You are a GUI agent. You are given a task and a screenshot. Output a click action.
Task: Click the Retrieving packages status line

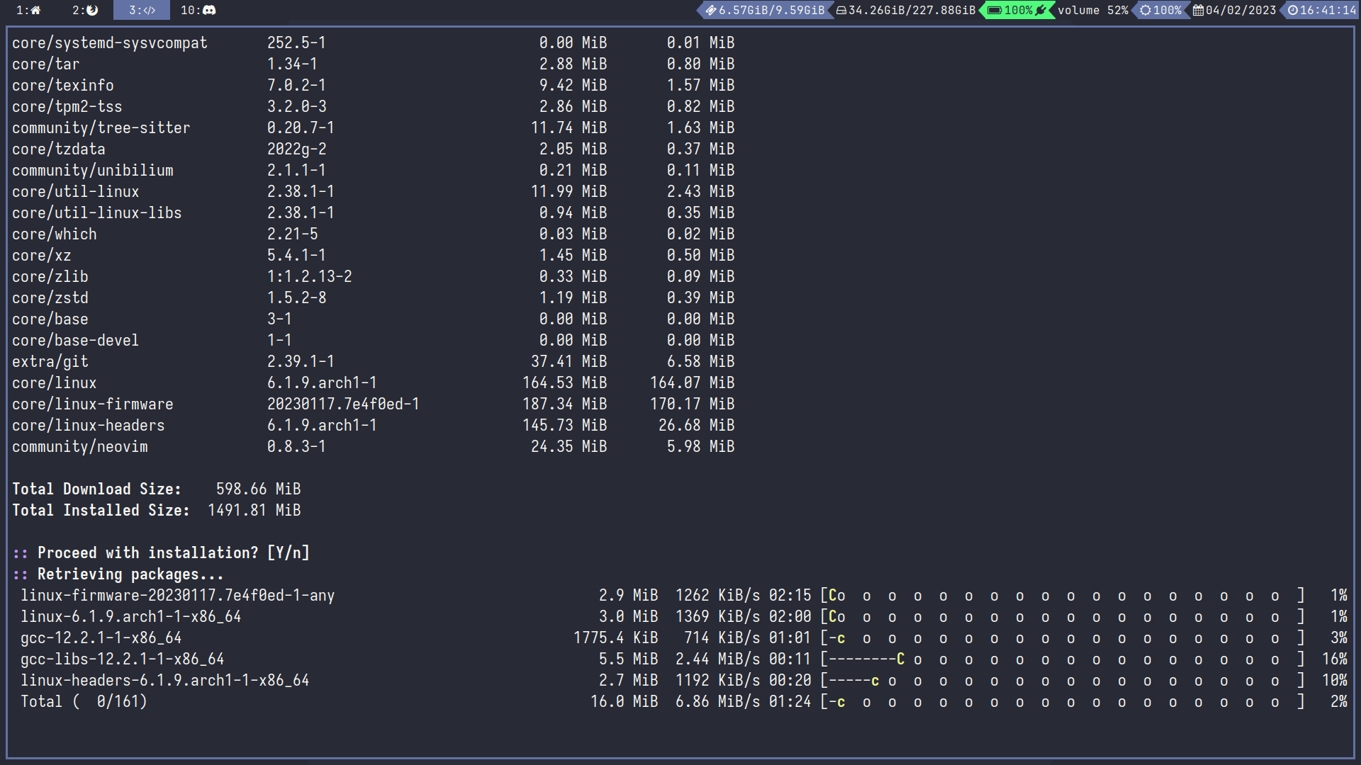point(130,574)
